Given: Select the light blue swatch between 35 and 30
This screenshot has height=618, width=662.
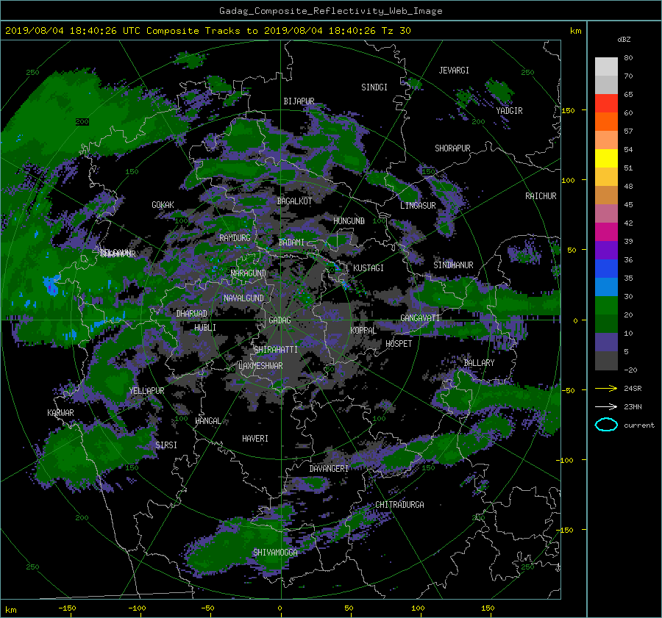Looking at the screenshot, I should click(x=606, y=287).
